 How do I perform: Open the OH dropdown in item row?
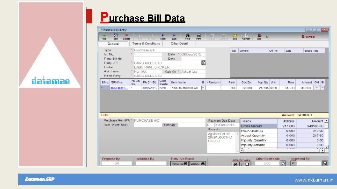click(x=316, y=88)
